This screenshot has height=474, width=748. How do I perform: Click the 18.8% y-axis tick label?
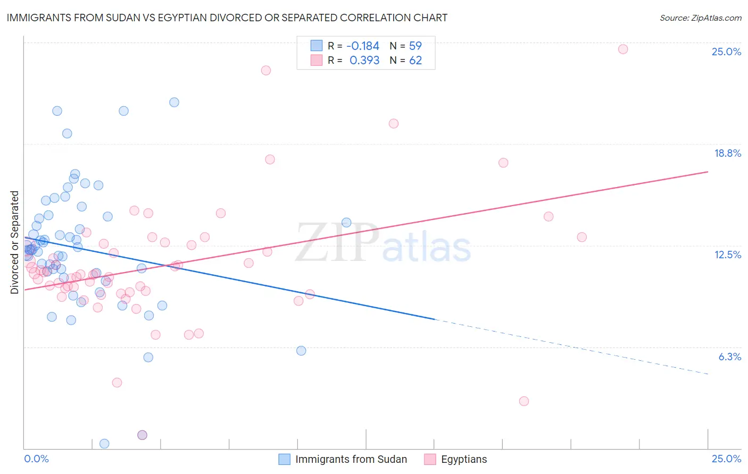pyautogui.click(x=727, y=153)
